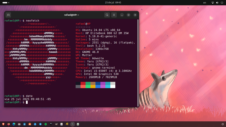226x127 pixels.
Task: Click the 'Theme: Yaru [GTK2/3]' line
Action: tap(92, 61)
